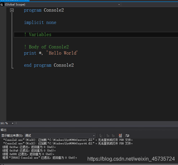Click the '[5500] Console2.exe' exited line

click(40, 158)
